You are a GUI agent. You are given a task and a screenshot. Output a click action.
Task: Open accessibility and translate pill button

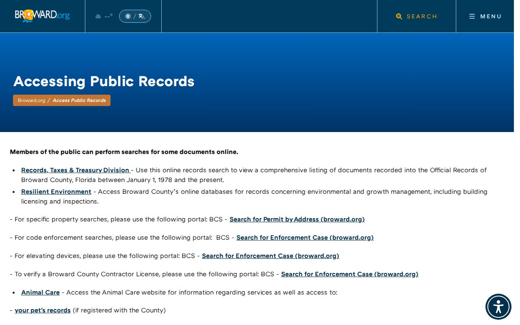135,16
